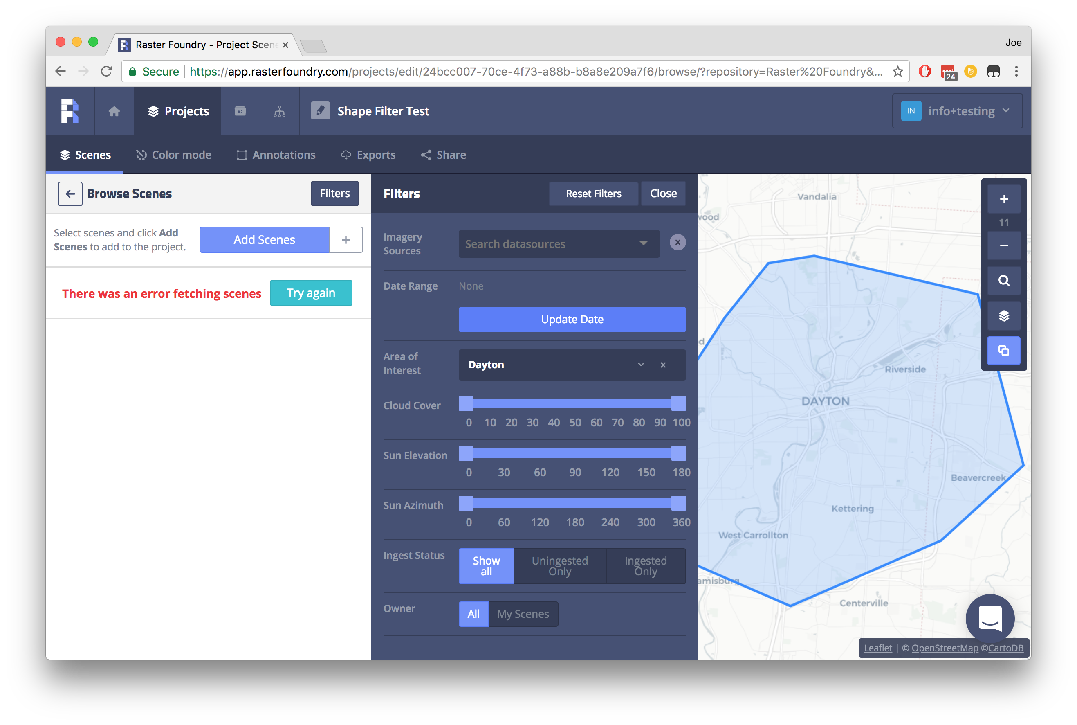Click the Cloud Cover minimum slider handle

click(466, 404)
